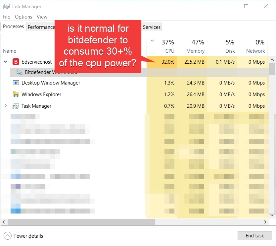This screenshot has width=276, height=246.
Task: Click the horizontal scrollbar right arrow
Action: pos(265,222)
